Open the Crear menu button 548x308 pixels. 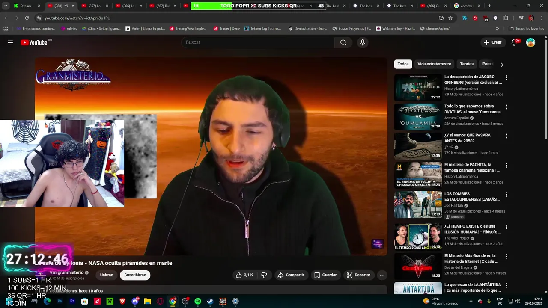click(493, 42)
